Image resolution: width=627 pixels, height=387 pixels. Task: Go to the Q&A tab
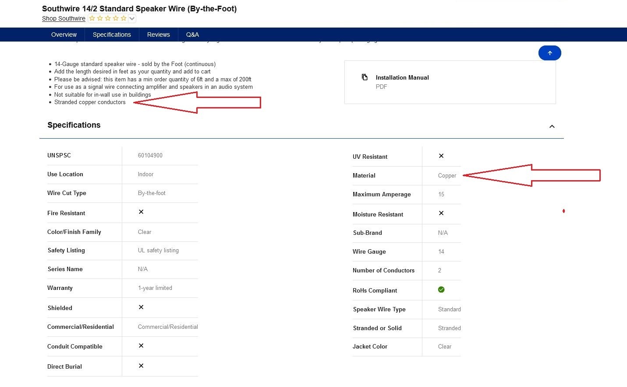click(192, 35)
